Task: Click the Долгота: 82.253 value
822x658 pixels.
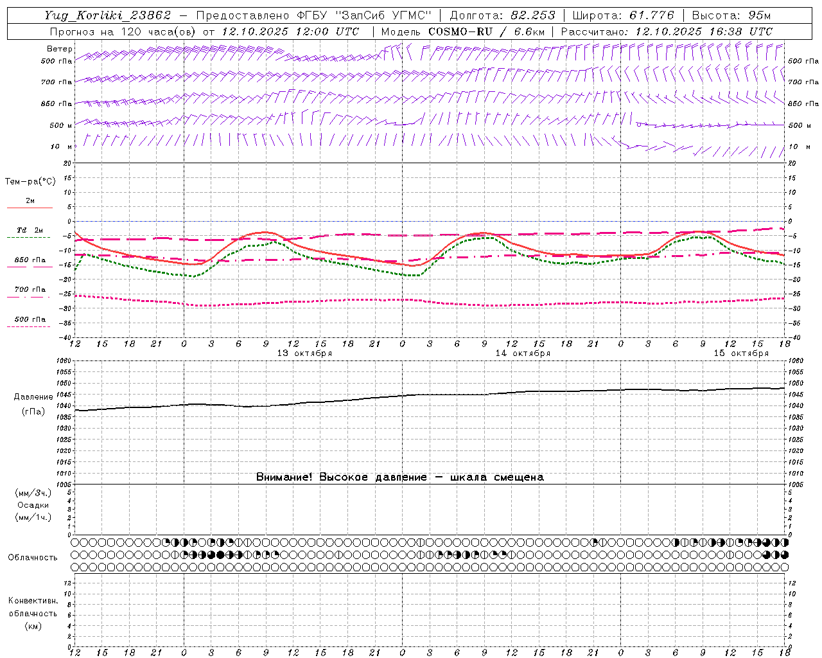Action: tap(503, 15)
